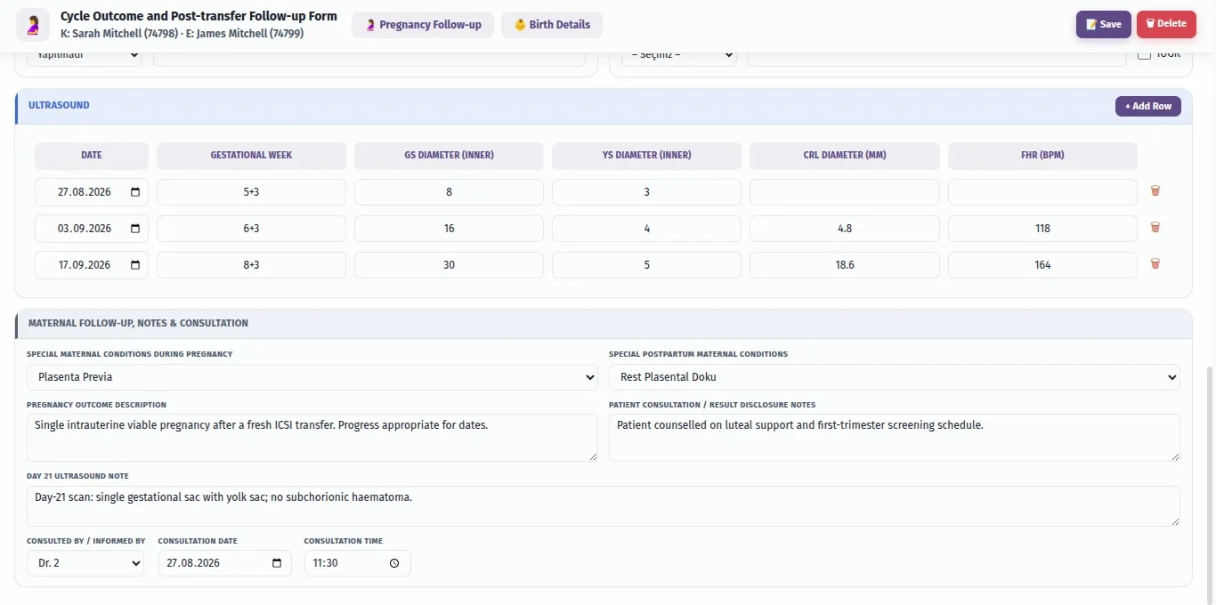Viewport: 1216px width, 605px height.
Task: Switch to the Pregnancy Follow-up tab
Action: tap(423, 25)
